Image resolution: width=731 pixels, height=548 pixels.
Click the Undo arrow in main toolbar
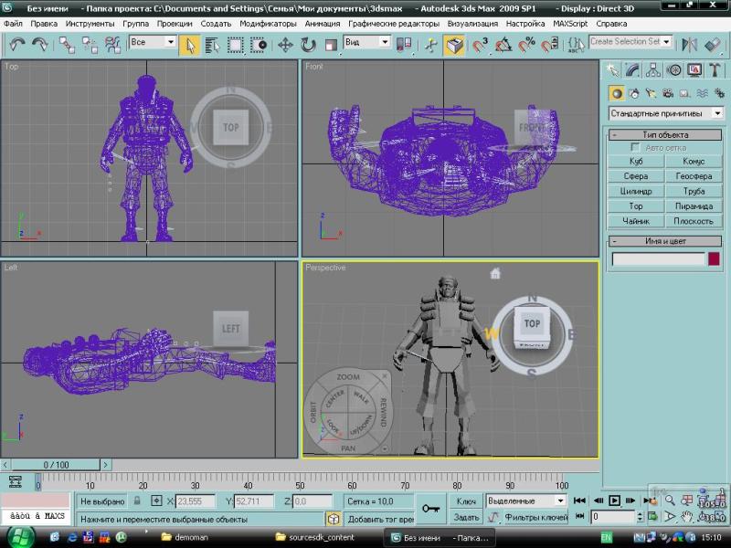coord(16,44)
